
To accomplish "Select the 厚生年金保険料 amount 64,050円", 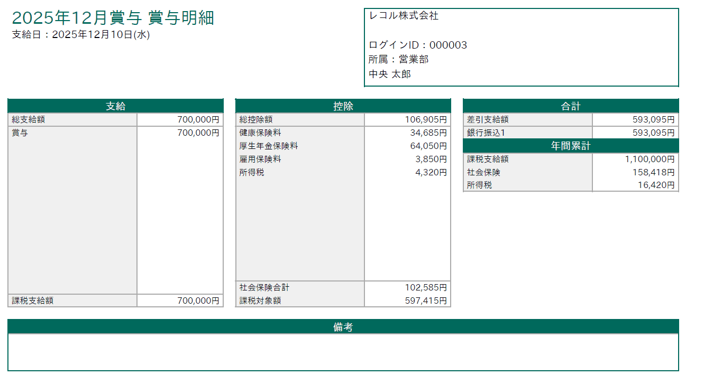I will point(428,146).
